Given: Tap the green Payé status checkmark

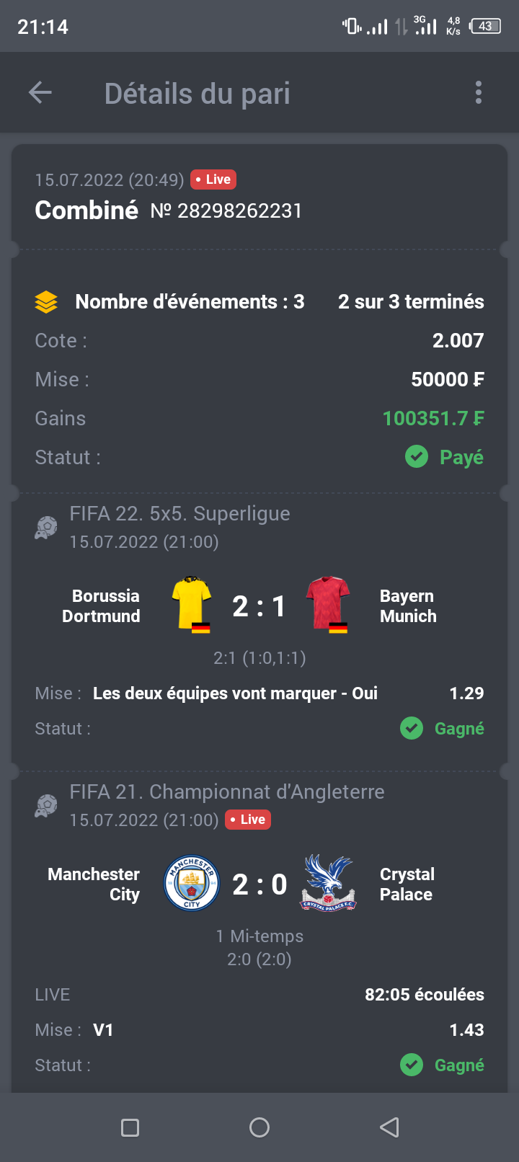Looking at the screenshot, I should point(417,456).
